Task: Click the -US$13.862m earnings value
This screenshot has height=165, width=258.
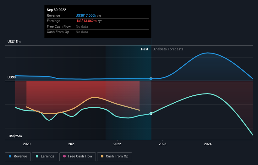Action: [x=86, y=21]
